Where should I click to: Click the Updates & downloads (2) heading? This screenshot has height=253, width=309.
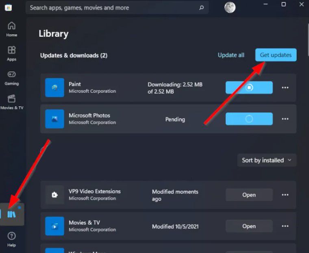coord(74,55)
